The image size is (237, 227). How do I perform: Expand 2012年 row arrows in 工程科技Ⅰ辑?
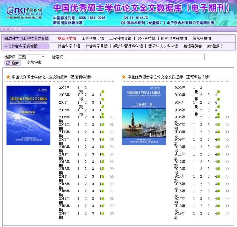227,162
